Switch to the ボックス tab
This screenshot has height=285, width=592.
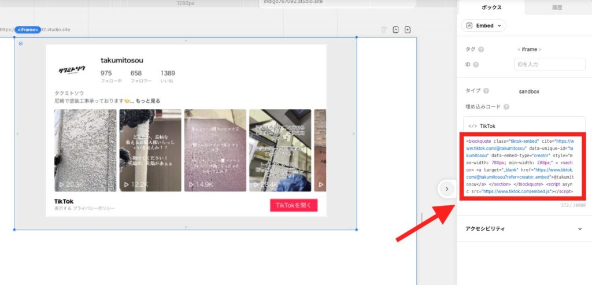tap(491, 8)
